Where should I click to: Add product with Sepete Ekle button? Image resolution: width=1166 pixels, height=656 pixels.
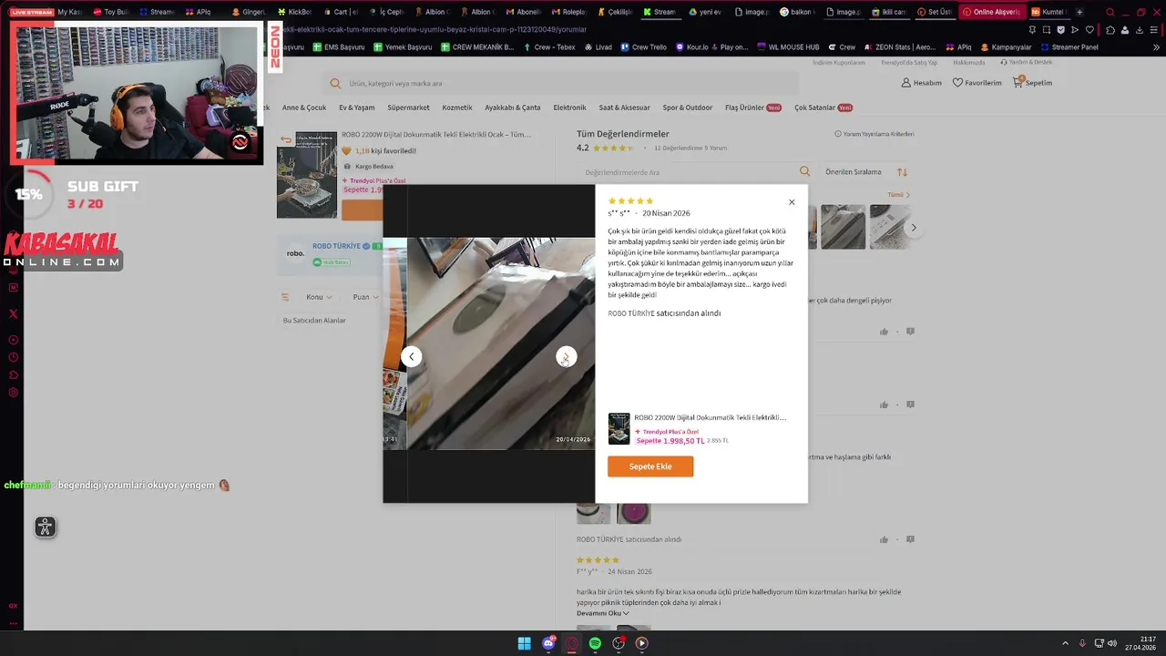pyautogui.click(x=650, y=466)
